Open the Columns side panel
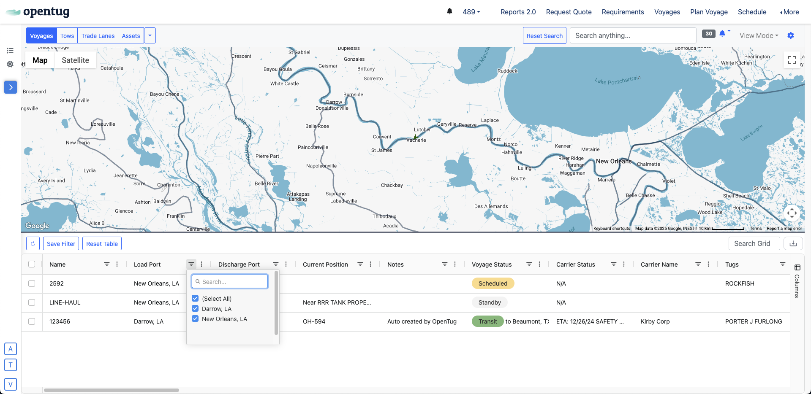 [x=797, y=281]
